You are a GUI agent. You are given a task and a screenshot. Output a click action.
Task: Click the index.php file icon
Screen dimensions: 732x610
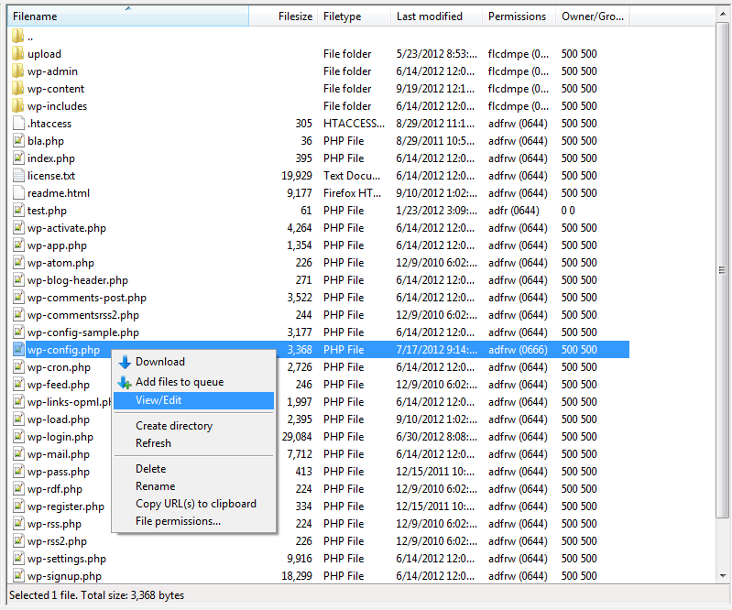click(18, 158)
